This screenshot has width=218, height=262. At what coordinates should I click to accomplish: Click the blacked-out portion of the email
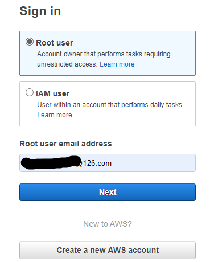click(51, 162)
